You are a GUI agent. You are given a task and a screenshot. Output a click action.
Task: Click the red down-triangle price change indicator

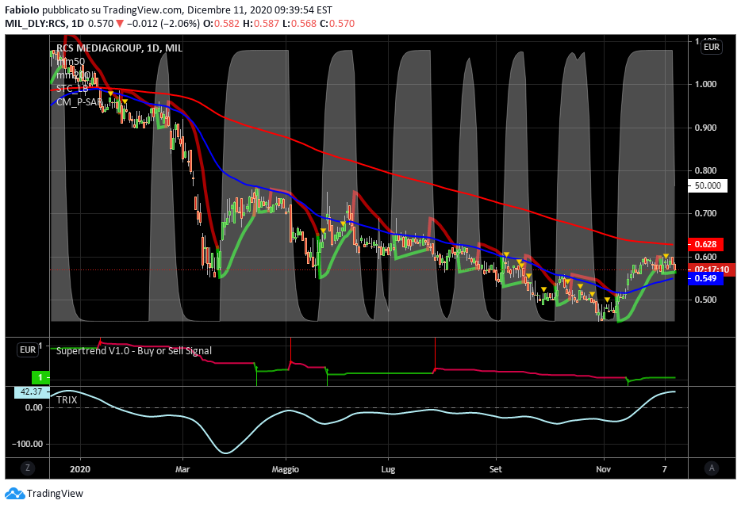(x=120, y=24)
